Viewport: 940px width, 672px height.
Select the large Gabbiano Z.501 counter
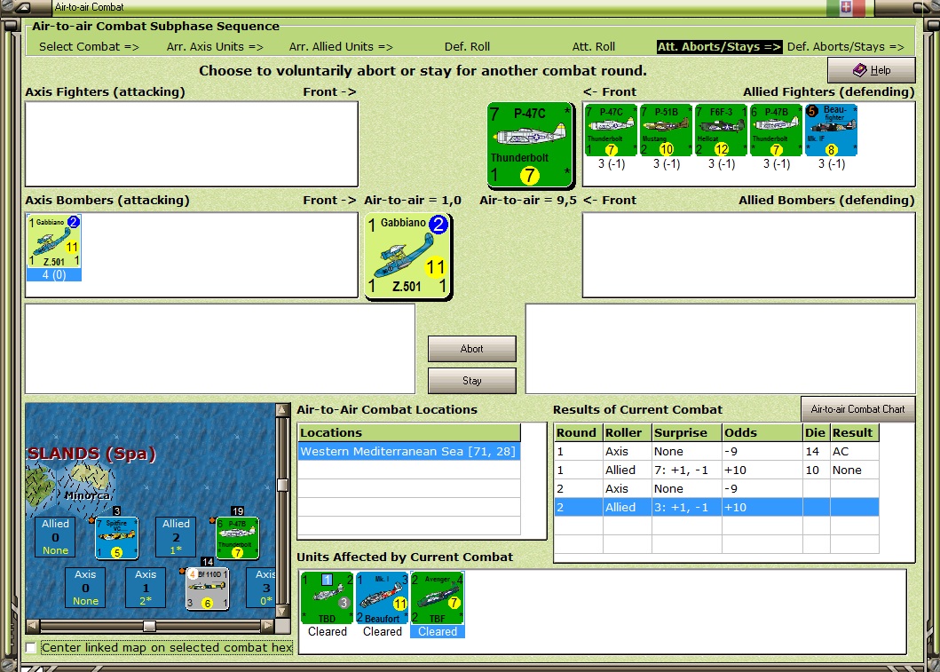[408, 256]
